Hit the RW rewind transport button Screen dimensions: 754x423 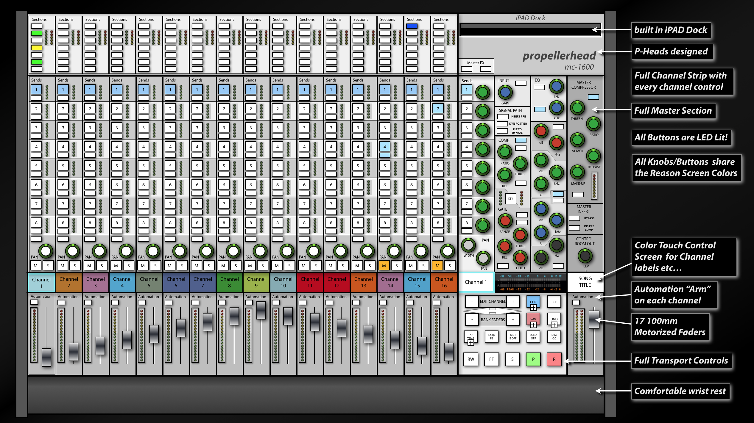471,359
